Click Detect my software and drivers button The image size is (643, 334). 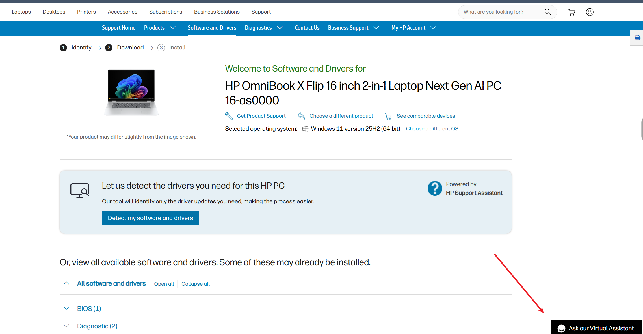click(151, 218)
